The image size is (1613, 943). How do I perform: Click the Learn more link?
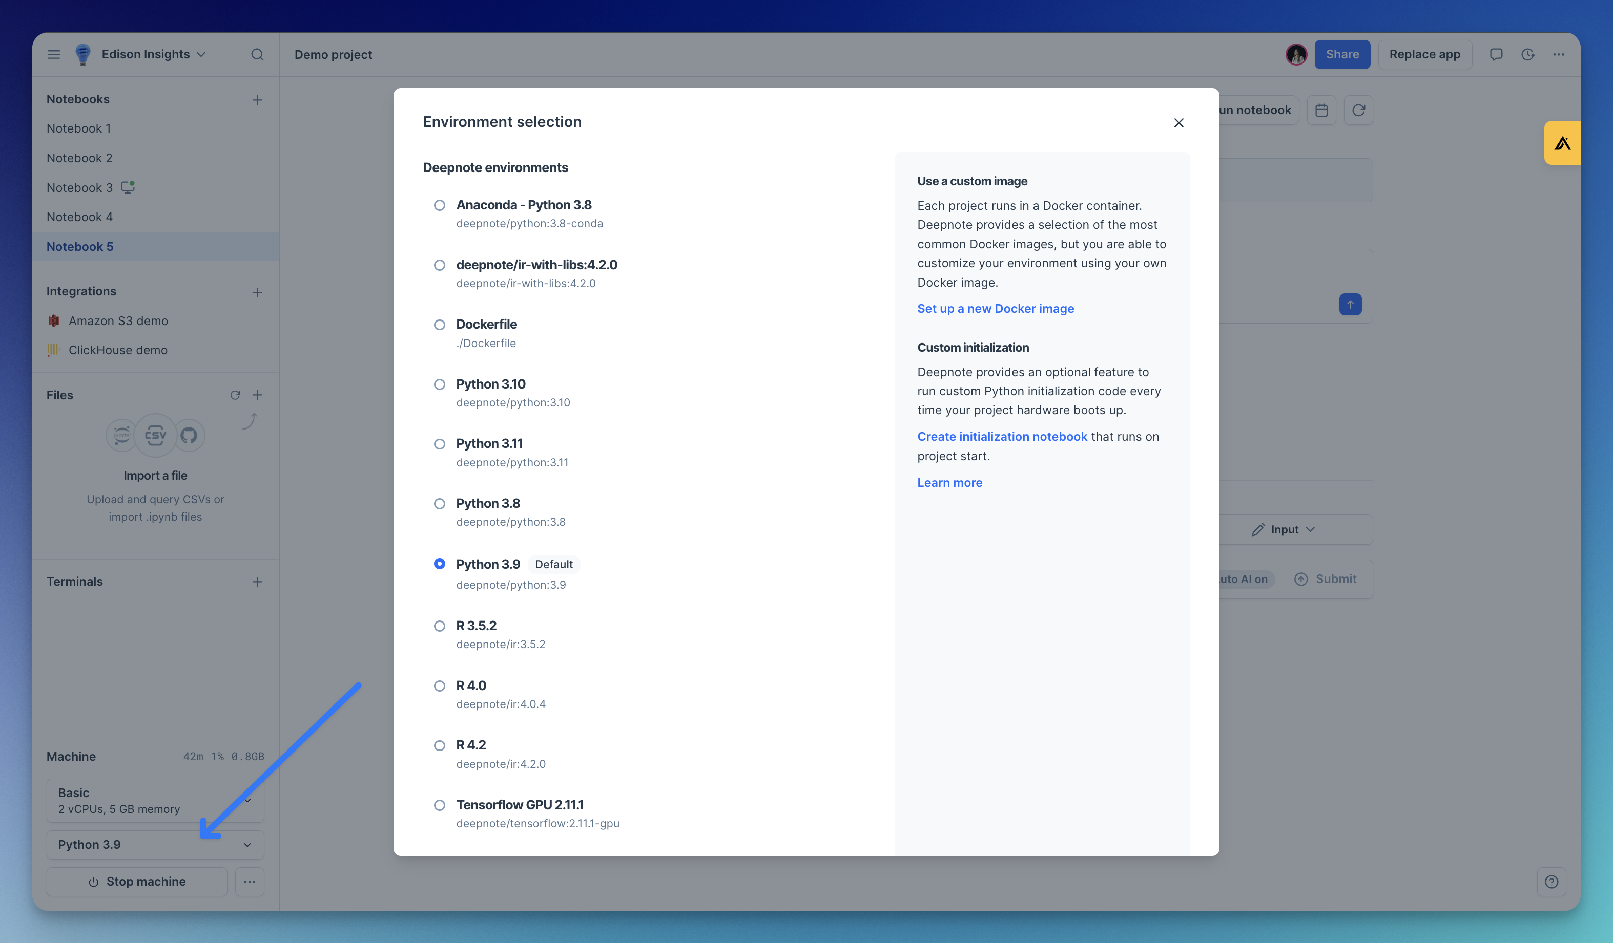pyautogui.click(x=949, y=483)
